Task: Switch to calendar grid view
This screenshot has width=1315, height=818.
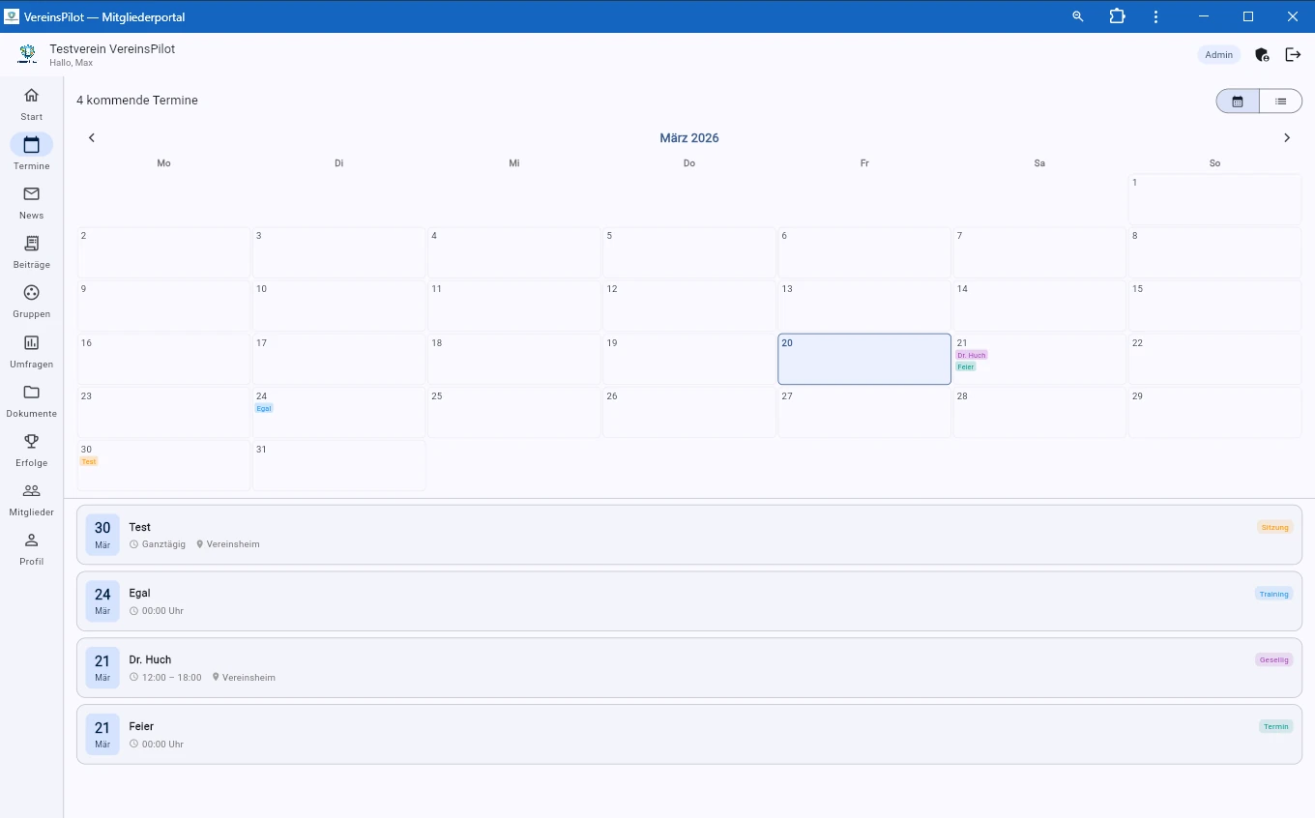Action: (x=1238, y=101)
